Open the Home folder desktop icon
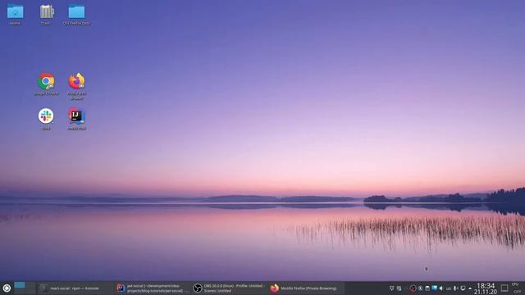Image resolution: width=525 pixels, height=295 pixels. coord(15,15)
